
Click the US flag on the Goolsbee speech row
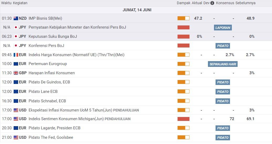coord(16,137)
